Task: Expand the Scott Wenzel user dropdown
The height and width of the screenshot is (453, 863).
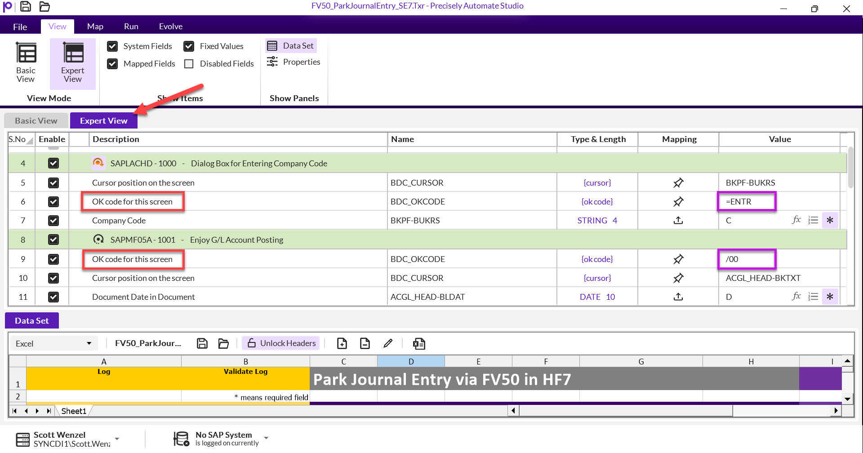Action: coord(117,438)
